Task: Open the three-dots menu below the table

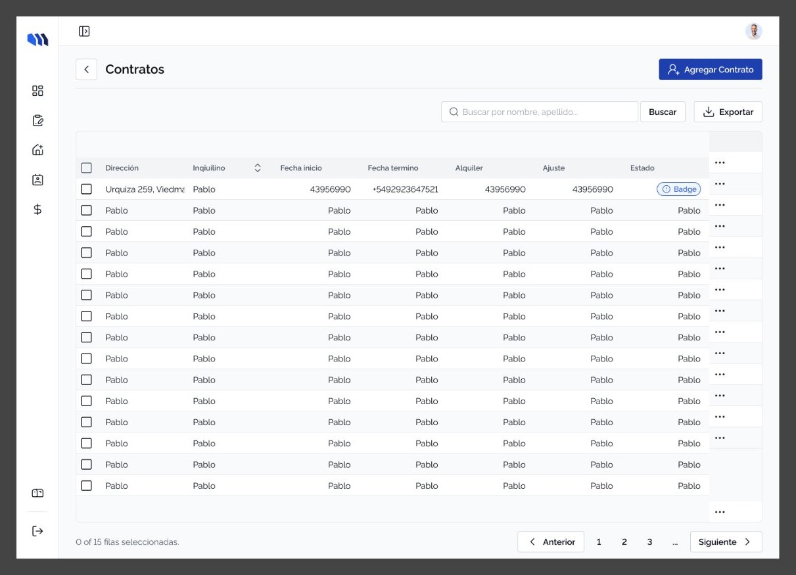Action: [720, 512]
